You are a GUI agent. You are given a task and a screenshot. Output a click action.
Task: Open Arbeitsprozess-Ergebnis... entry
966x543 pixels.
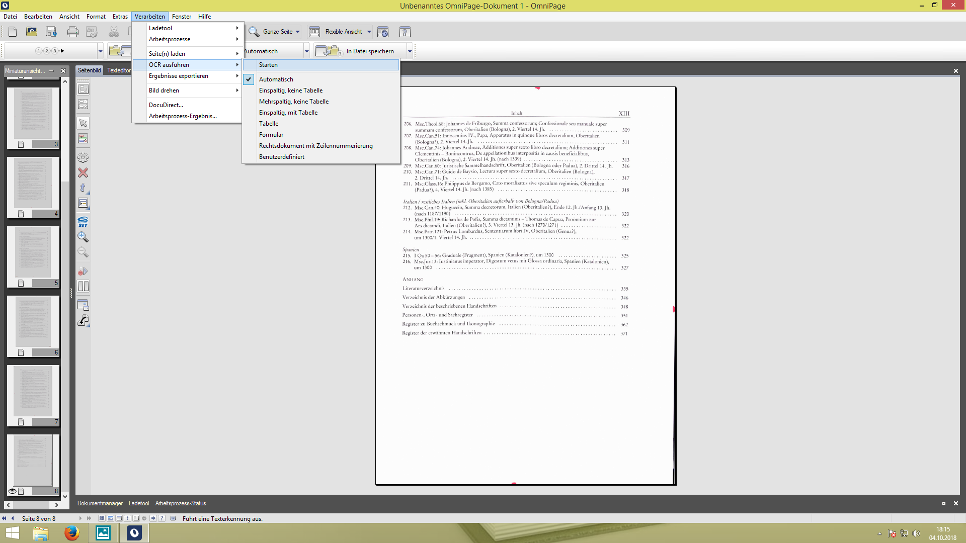point(187,116)
